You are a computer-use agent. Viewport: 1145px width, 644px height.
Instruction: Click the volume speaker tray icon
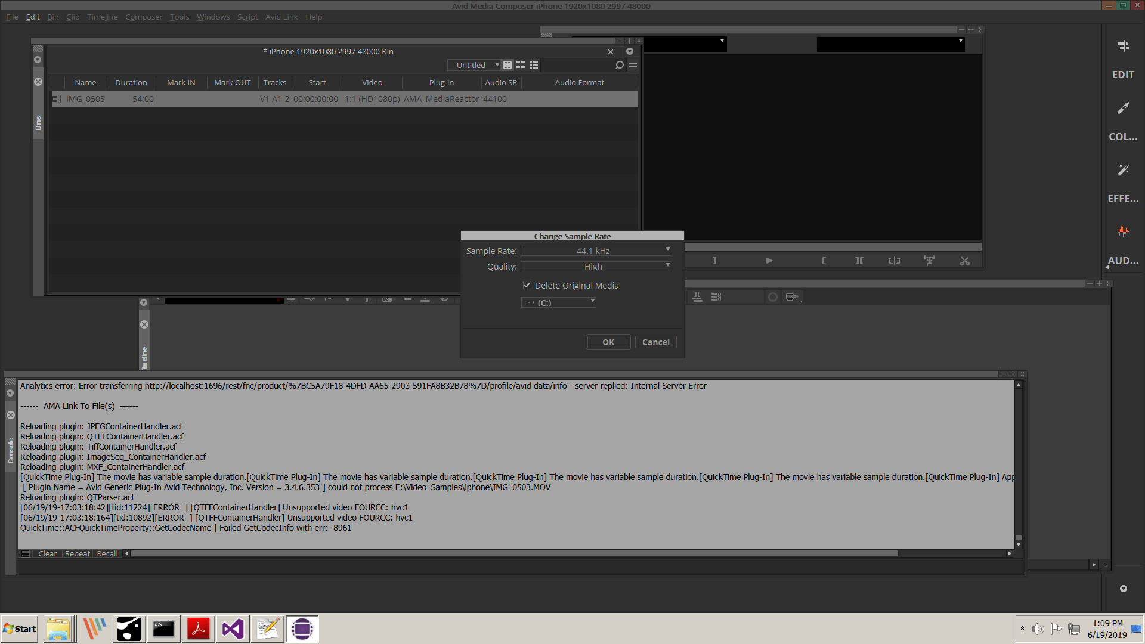click(x=1038, y=629)
